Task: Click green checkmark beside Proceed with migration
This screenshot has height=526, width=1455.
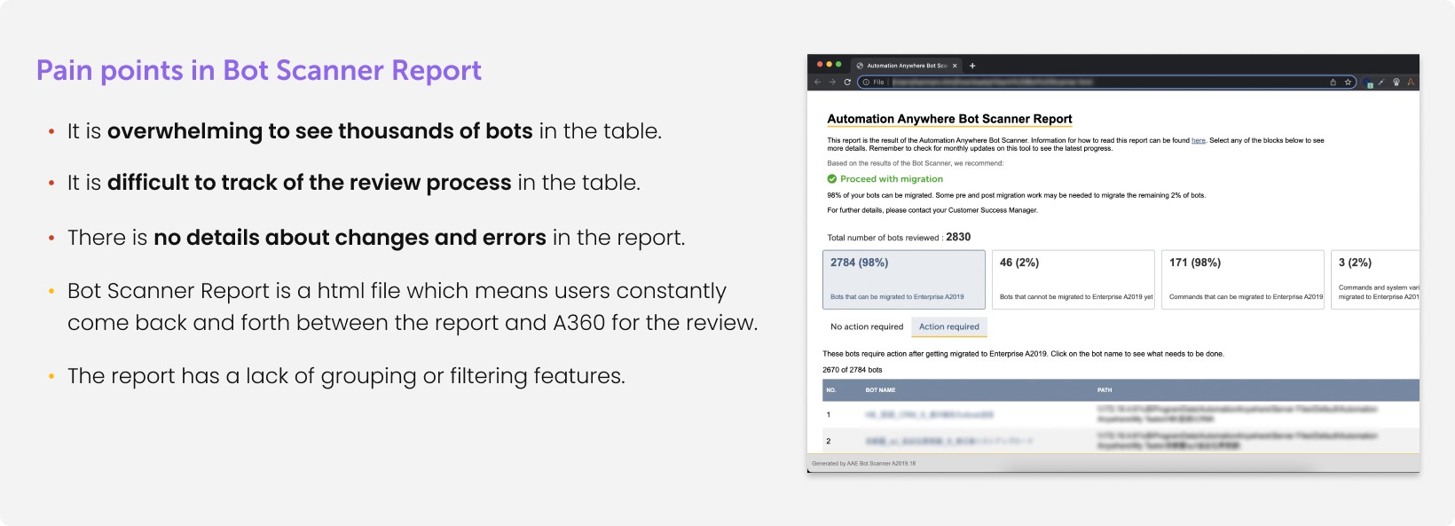Action: click(x=832, y=179)
